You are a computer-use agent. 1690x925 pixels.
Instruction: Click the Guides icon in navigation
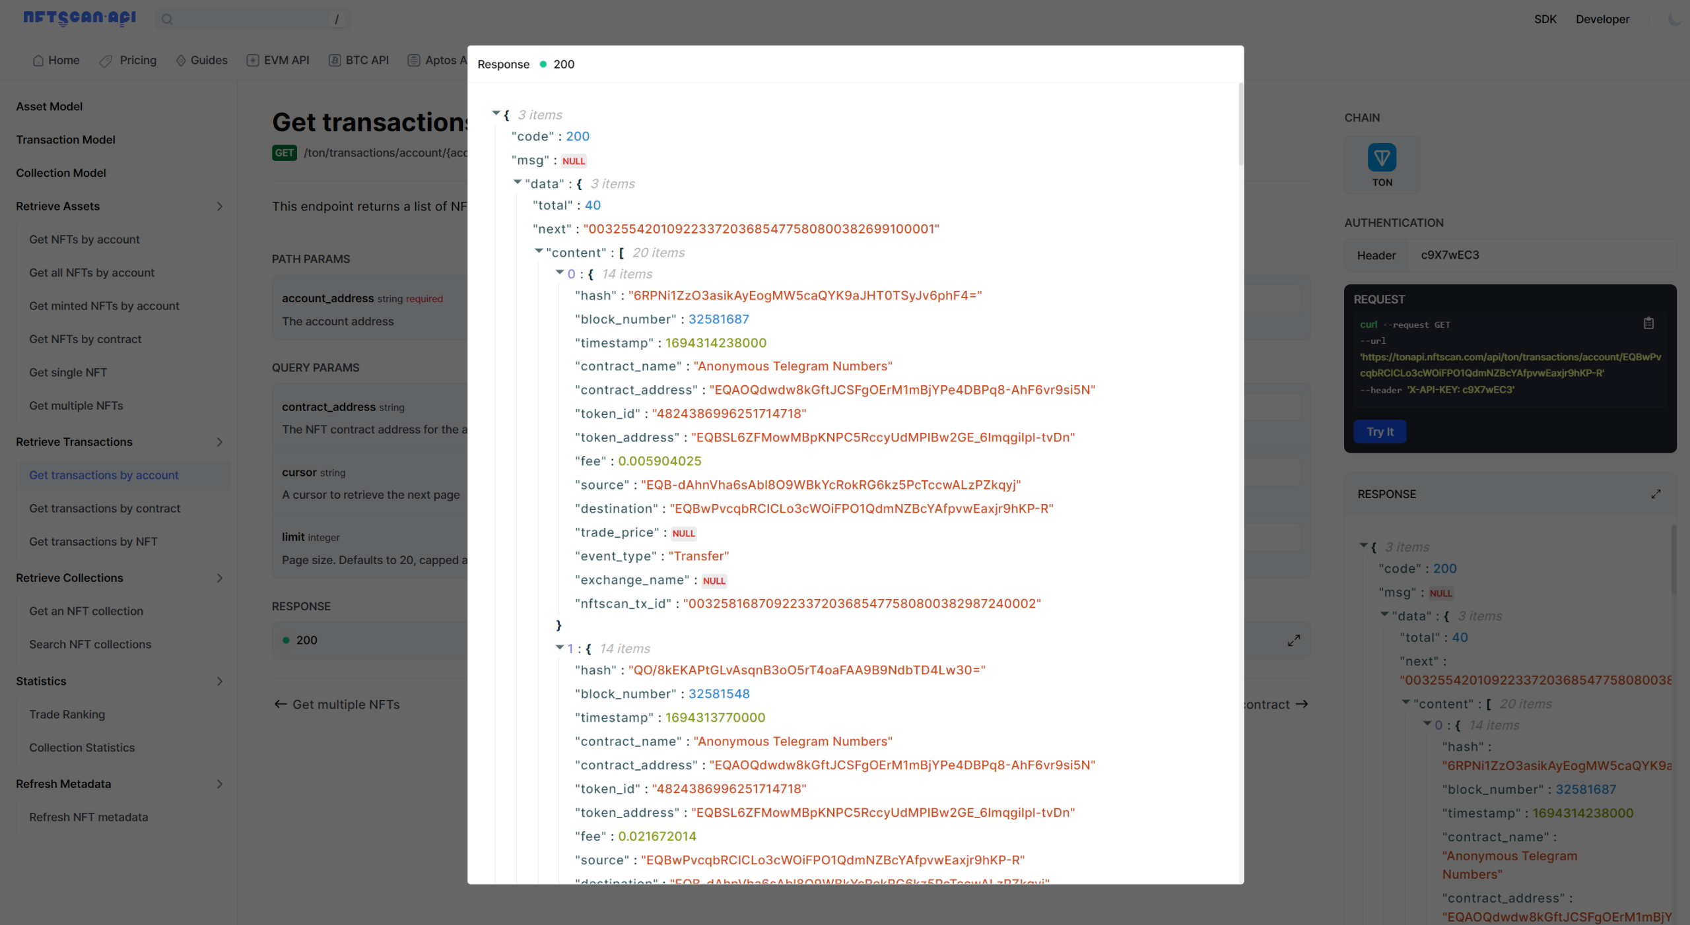(181, 60)
